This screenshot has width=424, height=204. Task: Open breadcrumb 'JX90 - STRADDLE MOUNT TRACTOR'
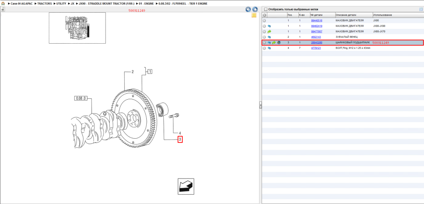(106, 3)
